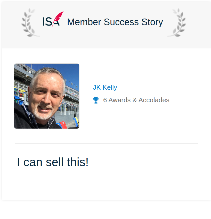
Task: Click the trophy icon beside awards count
Action: click(x=96, y=100)
